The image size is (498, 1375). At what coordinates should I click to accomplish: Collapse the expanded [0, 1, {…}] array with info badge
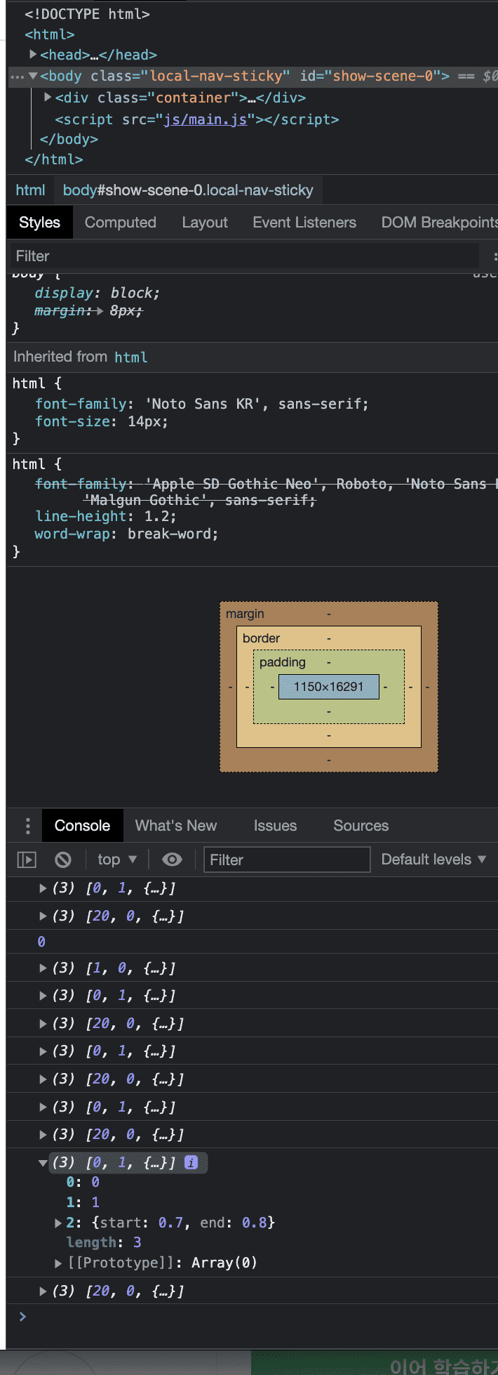[x=43, y=1163]
